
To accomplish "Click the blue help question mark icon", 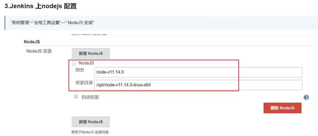I will [306, 98].
